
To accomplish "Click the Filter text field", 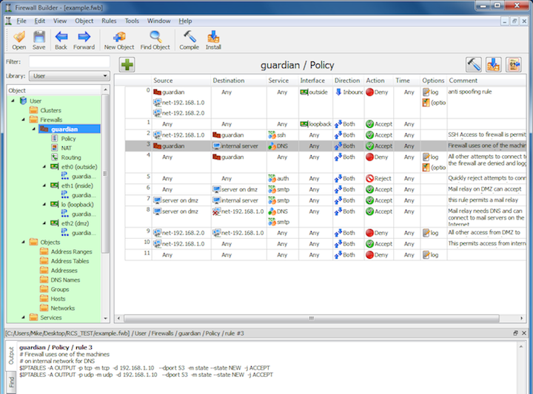I will pyautogui.click(x=70, y=62).
